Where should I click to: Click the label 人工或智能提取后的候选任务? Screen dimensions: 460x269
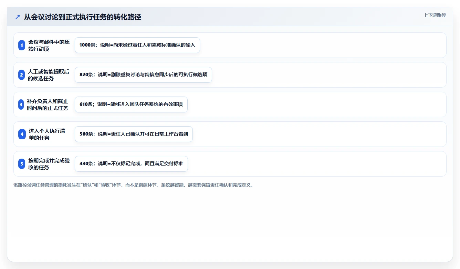tap(49, 75)
